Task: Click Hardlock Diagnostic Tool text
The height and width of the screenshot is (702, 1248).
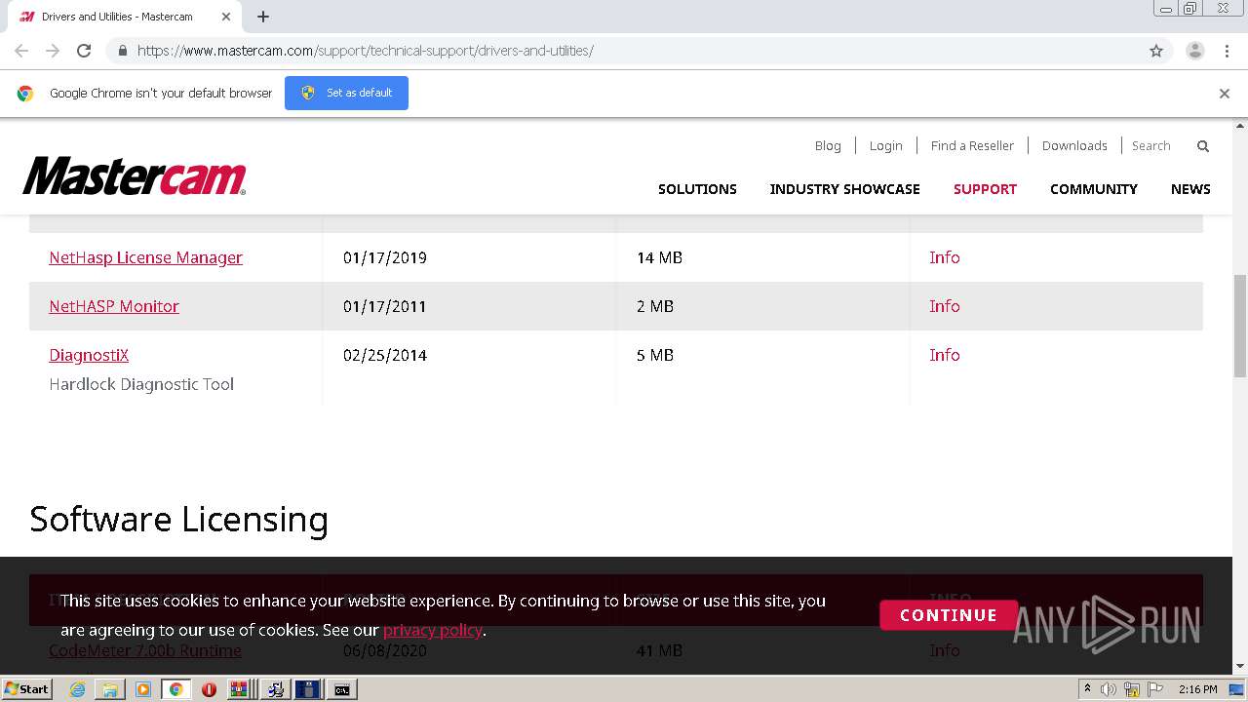Action: coord(141,384)
